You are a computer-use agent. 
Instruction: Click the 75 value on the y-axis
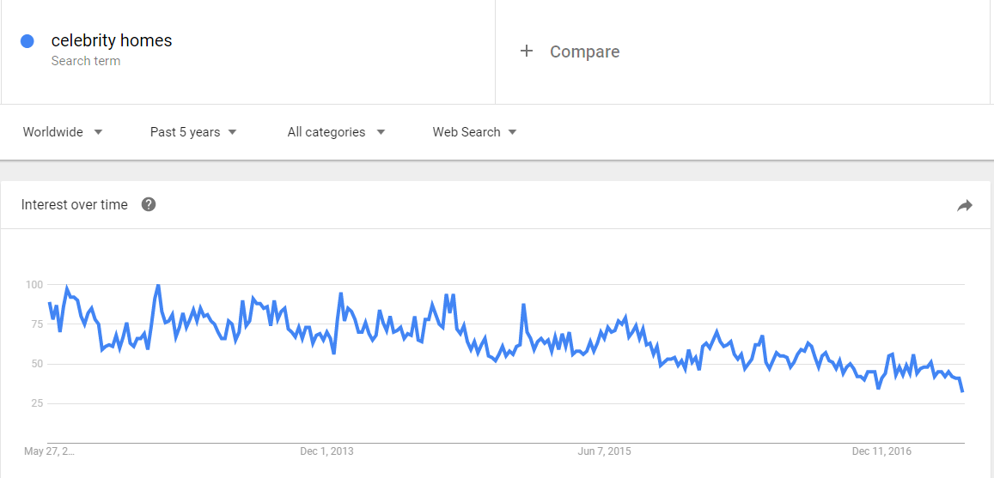click(x=35, y=324)
